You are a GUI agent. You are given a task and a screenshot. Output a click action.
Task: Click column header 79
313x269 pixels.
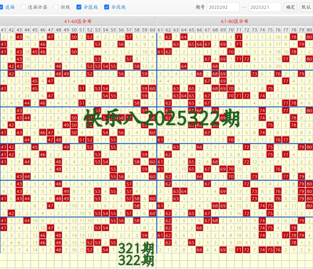coord(301,30)
